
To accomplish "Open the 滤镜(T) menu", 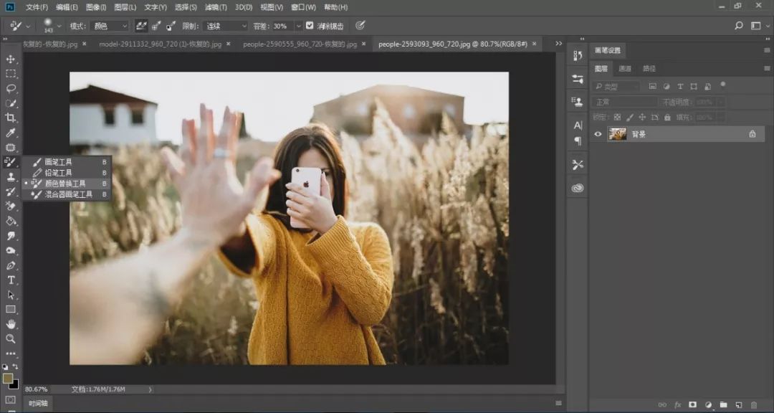I will point(216,7).
